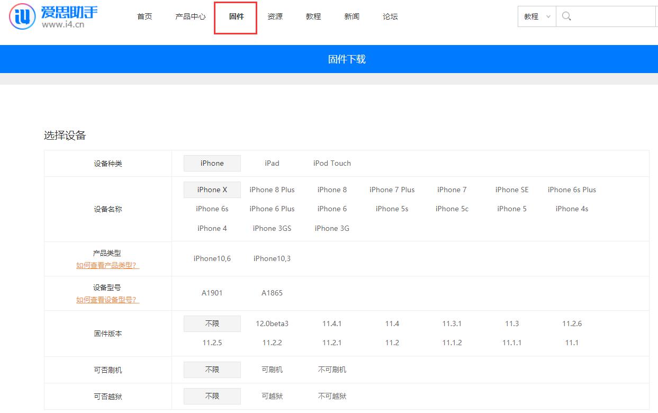Open the 产品中心 menu
This screenshot has width=658, height=413.
point(190,16)
